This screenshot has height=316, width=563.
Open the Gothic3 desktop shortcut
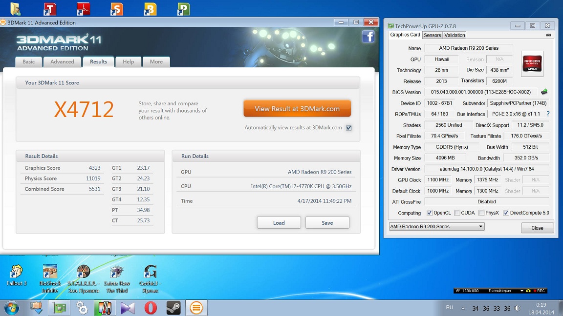(x=150, y=279)
